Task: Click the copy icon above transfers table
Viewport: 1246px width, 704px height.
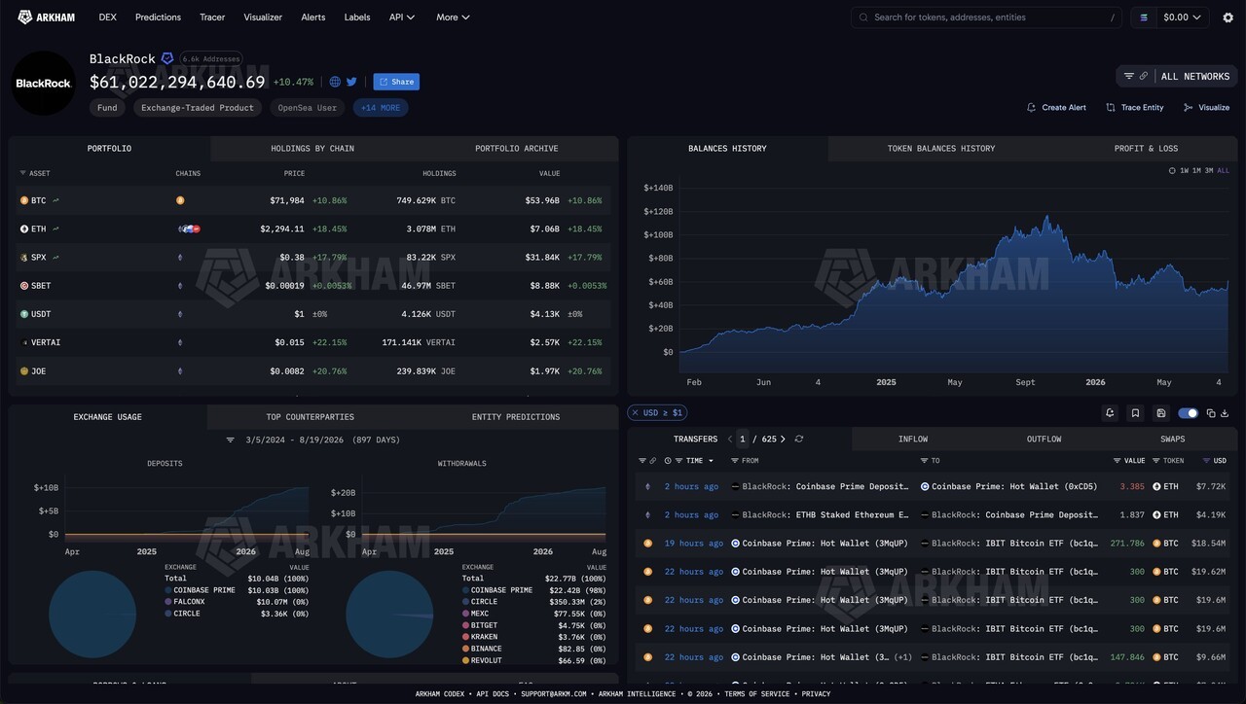Action: pos(1211,413)
